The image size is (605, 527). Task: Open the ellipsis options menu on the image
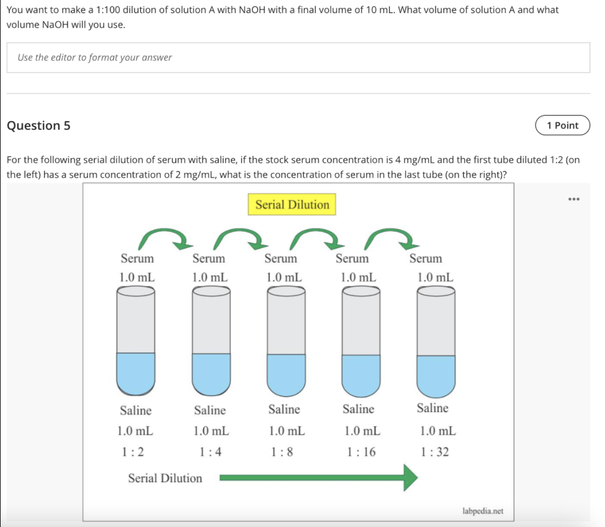(574, 199)
